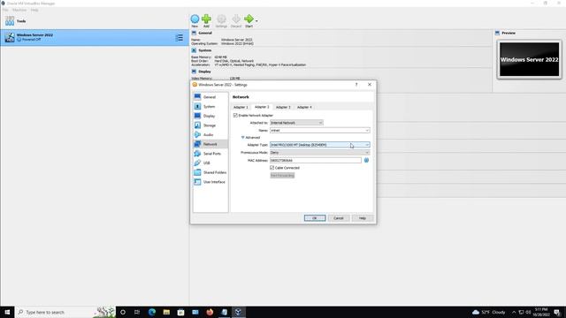
Task: Click the MAC Address input field
Action: point(316,160)
